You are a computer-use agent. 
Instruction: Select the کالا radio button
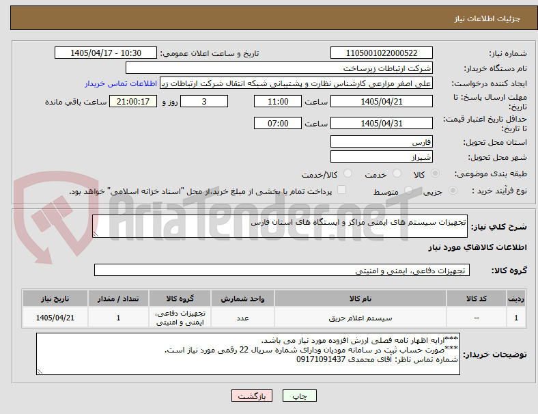click(x=435, y=174)
